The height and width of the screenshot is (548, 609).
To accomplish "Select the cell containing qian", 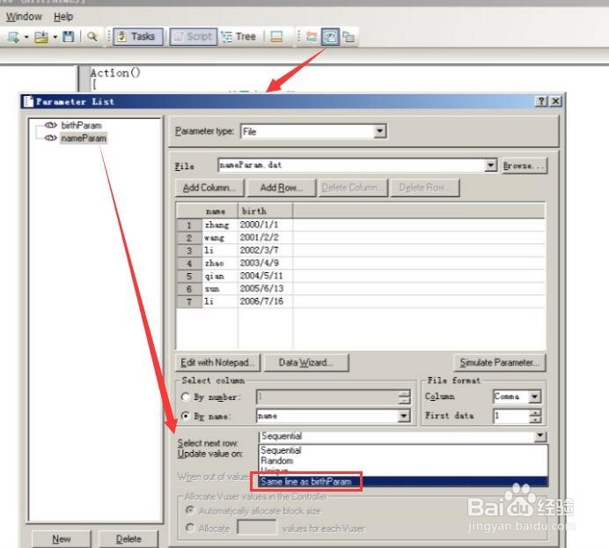I will coord(220,276).
